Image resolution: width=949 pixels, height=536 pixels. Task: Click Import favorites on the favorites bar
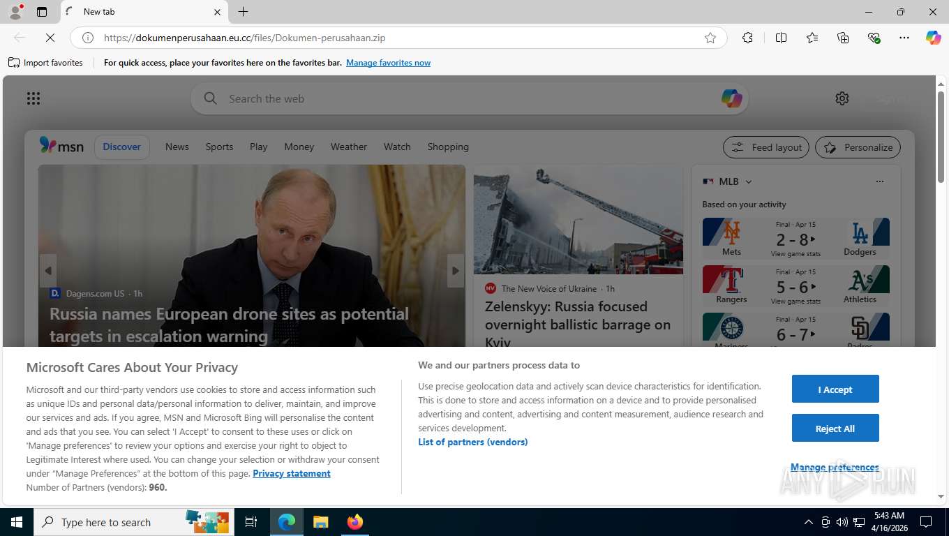tap(45, 63)
